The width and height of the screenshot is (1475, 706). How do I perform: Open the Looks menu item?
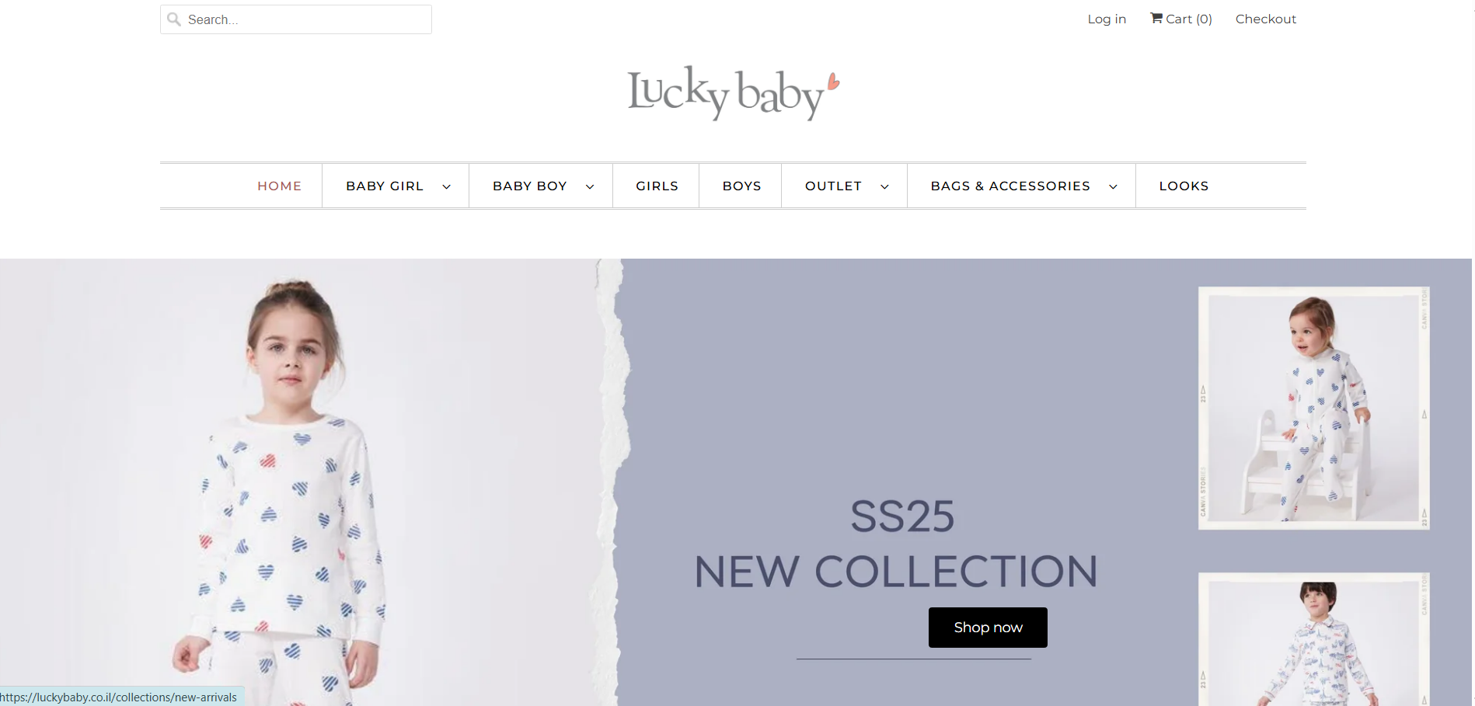(x=1184, y=186)
